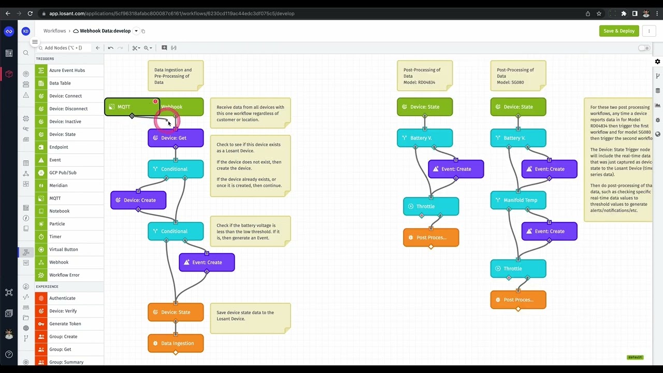Image resolution: width=663 pixels, height=373 pixels.
Task: Select Timer trigger in palette
Action: tap(69, 236)
